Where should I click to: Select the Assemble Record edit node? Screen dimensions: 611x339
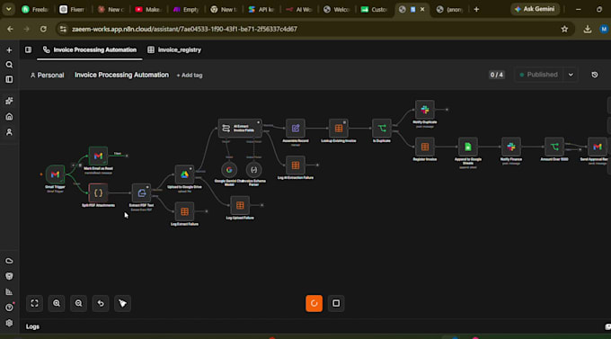tap(296, 128)
